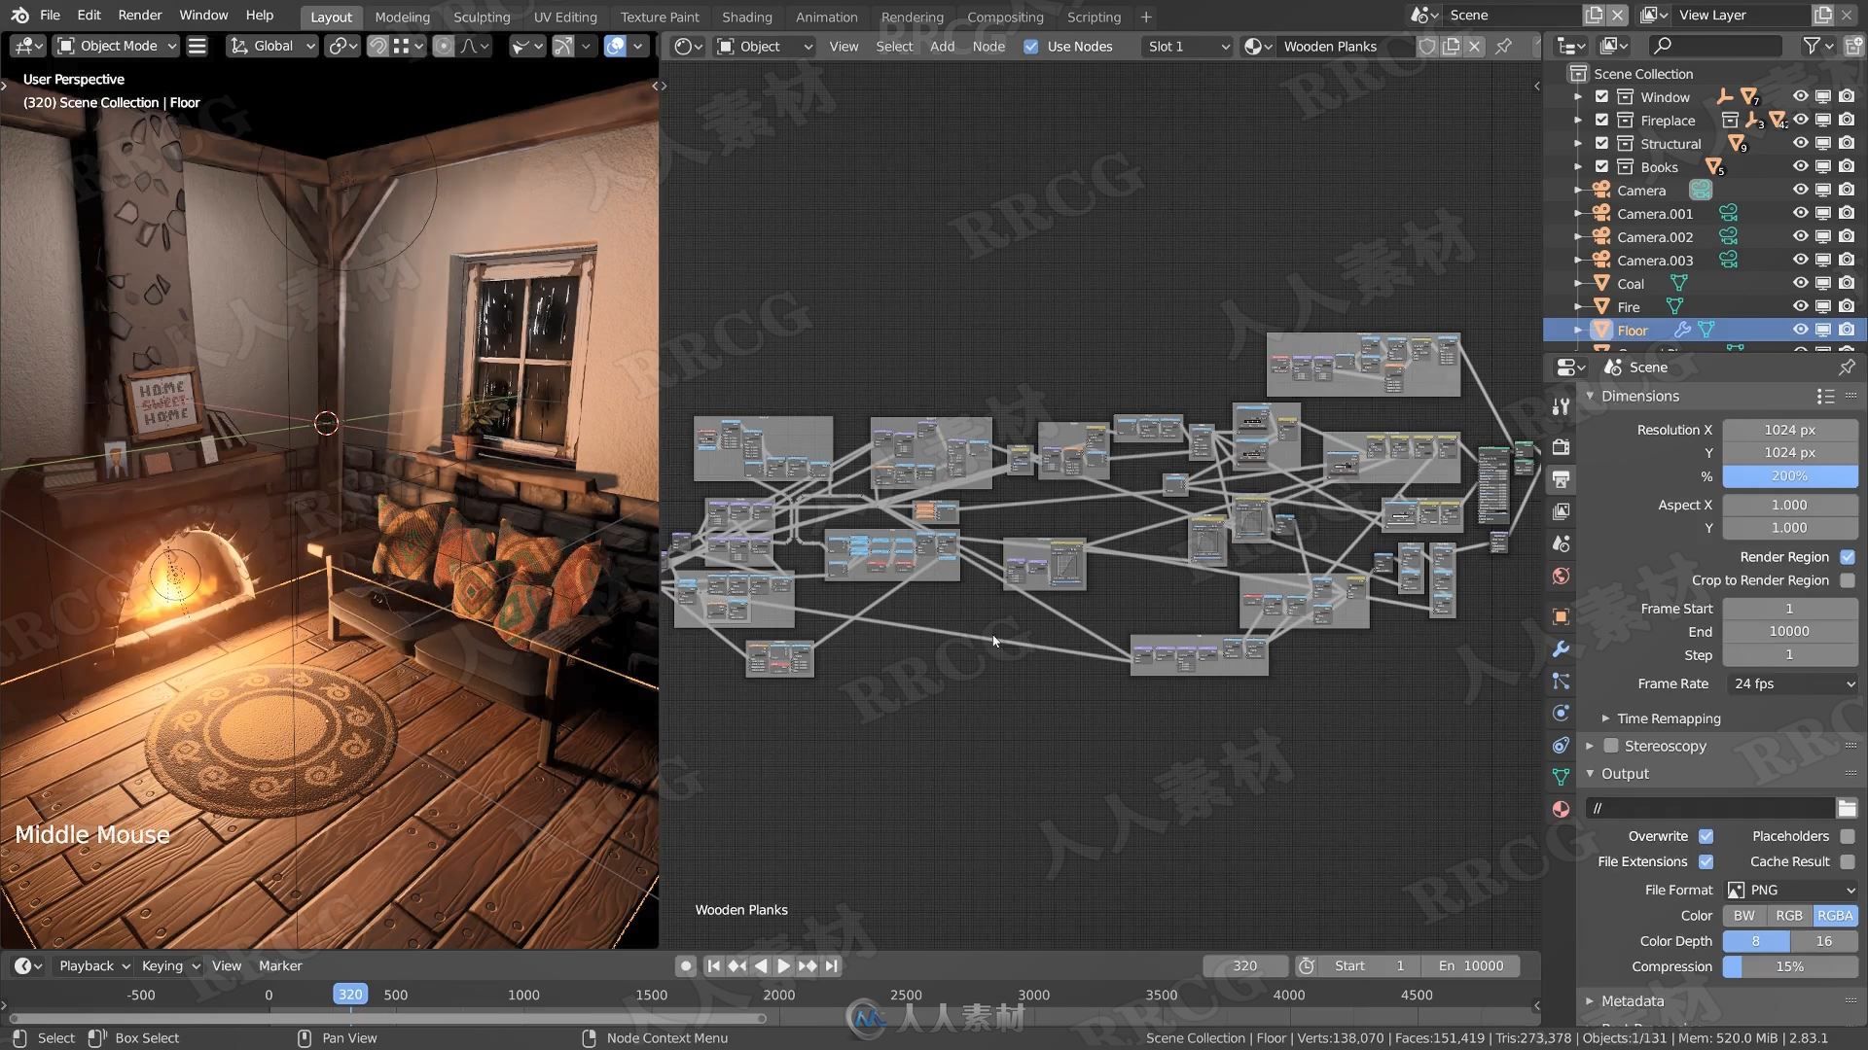Image resolution: width=1868 pixels, height=1050 pixels.
Task: Open the Render properties tab icon
Action: 1561,446
